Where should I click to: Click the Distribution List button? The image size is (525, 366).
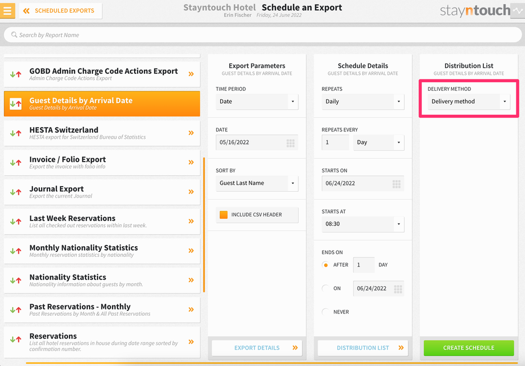point(363,348)
